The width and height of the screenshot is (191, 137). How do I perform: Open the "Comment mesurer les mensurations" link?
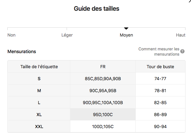tap(159, 51)
